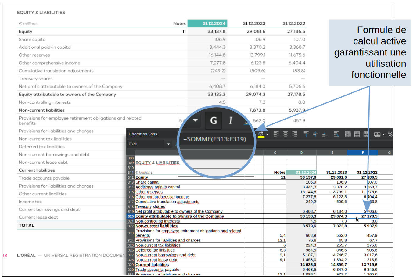Click the merge cells icon

tap(348, 134)
